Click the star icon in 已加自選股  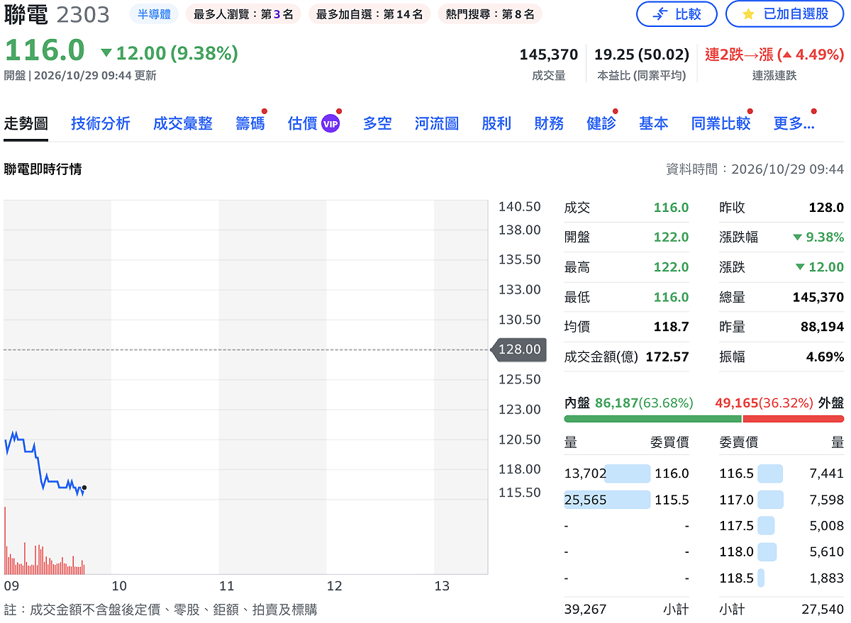click(x=749, y=14)
